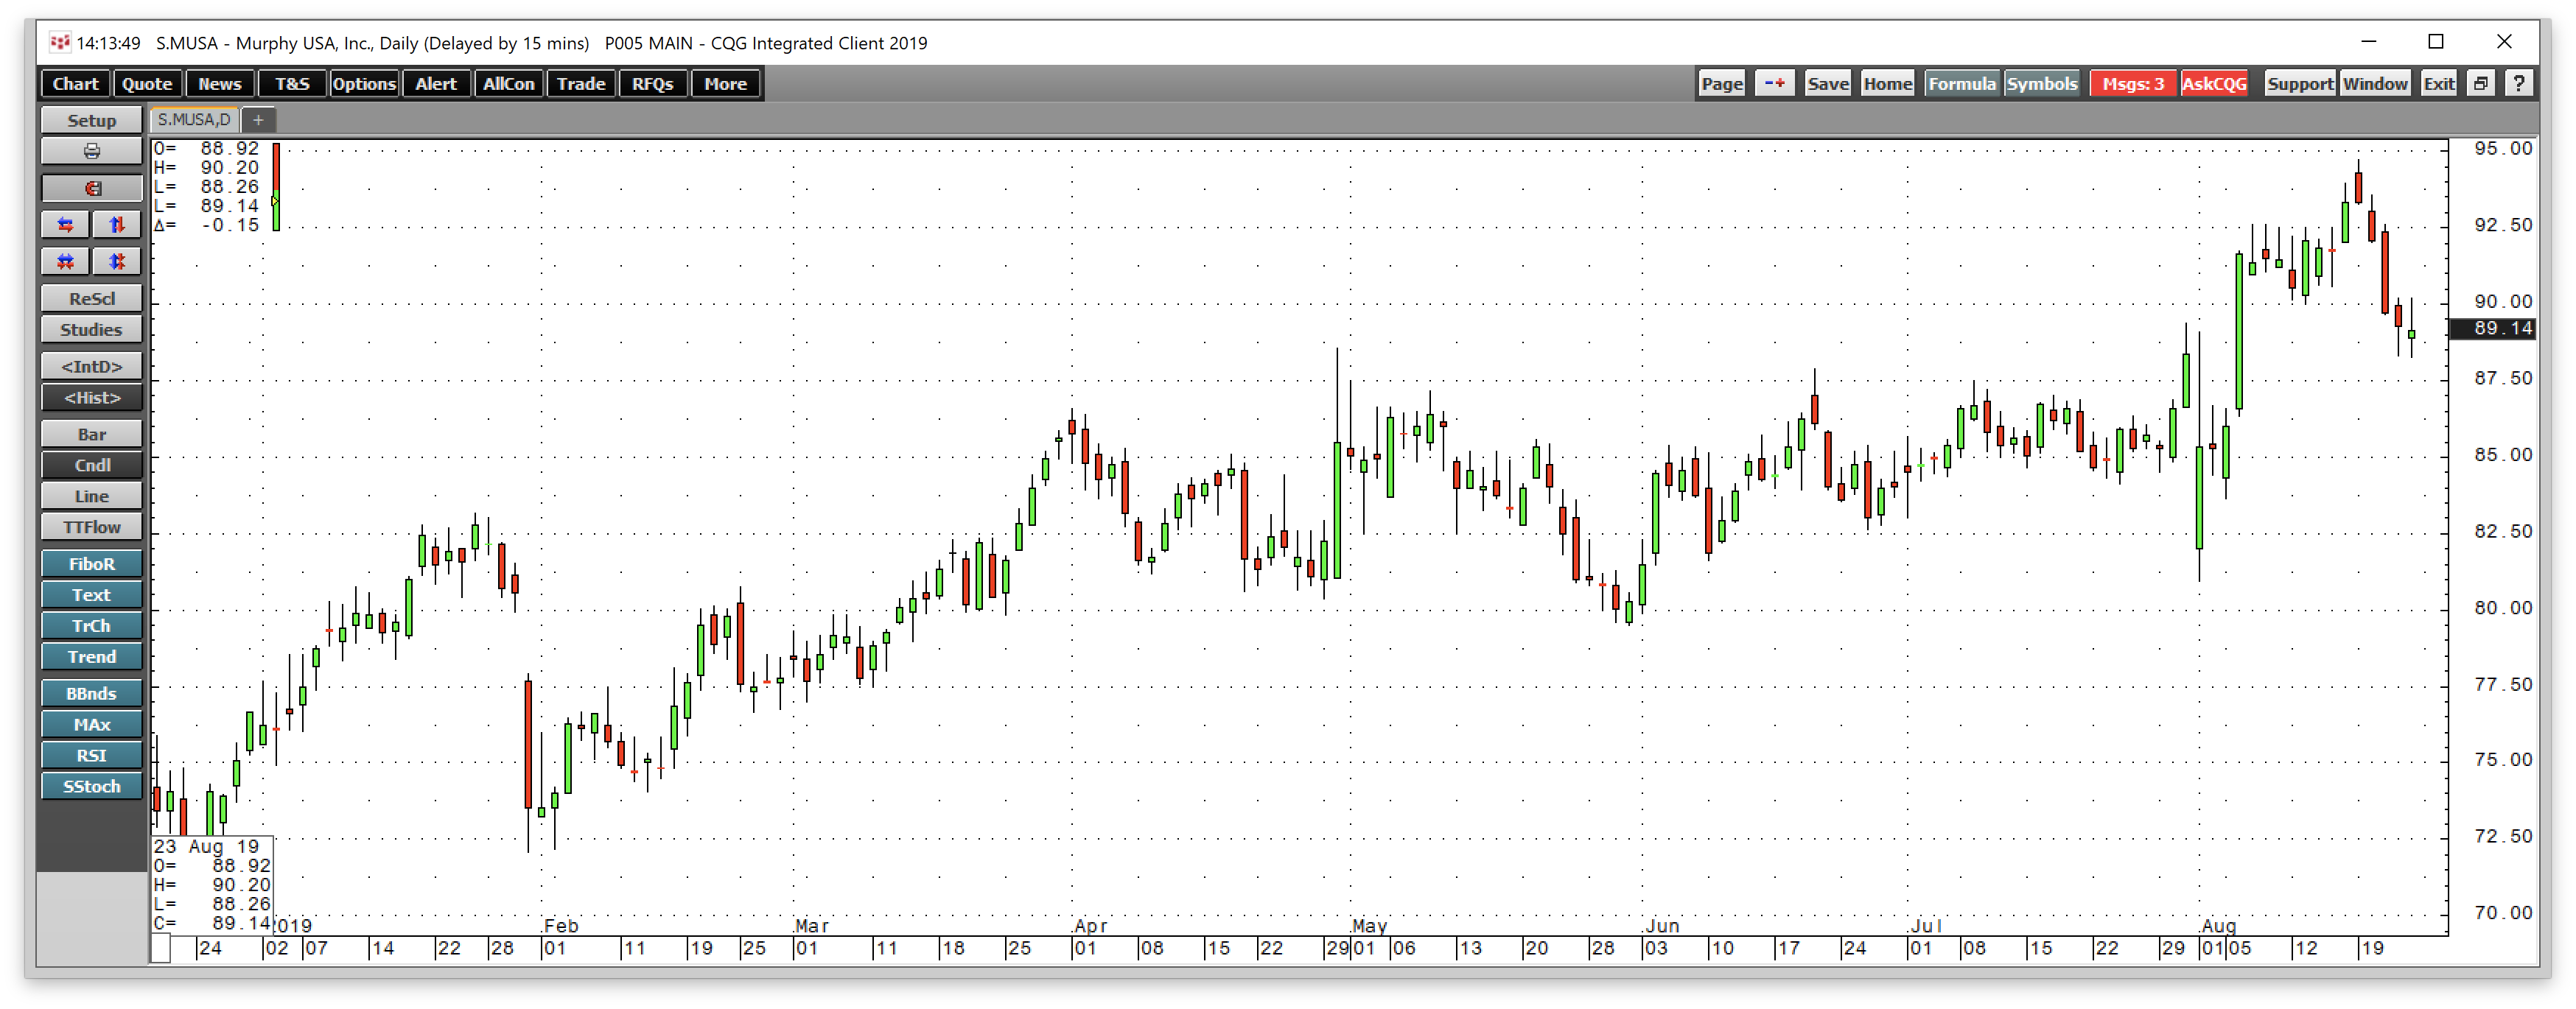Enable the SStoch study
Screen dimensions: 2576x1009
coord(91,786)
